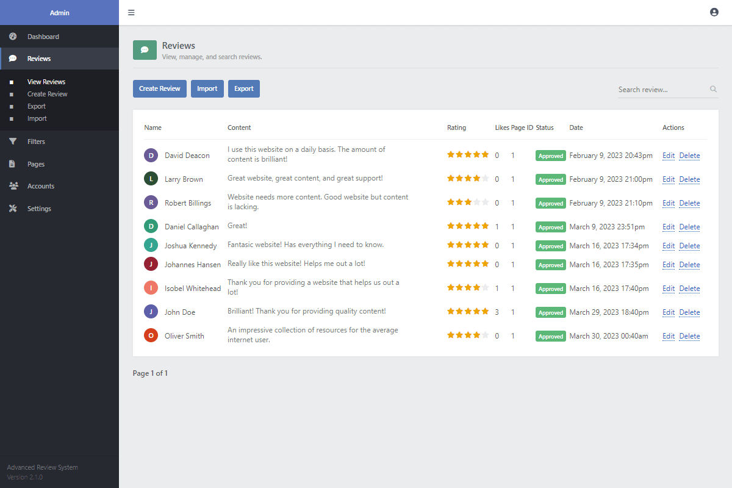Delete Larry Brown's review
The width and height of the screenshot is (732, 488).
point(689,179)
